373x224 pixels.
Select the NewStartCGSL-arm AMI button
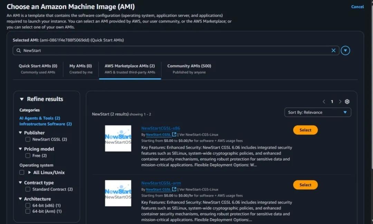pyautogui.click(x=305, y=185)
